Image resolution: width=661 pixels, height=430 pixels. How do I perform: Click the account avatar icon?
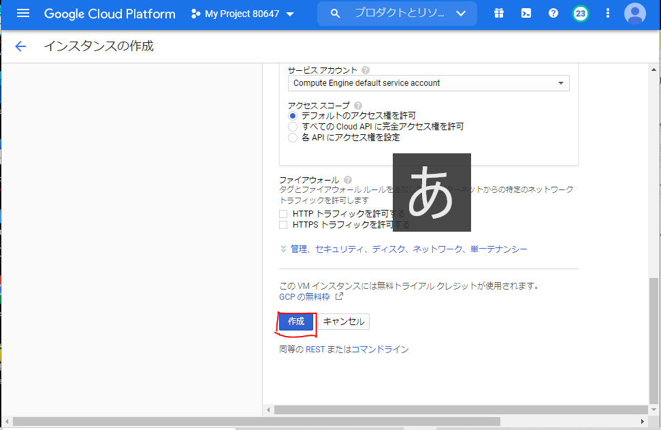pos(634,13)
